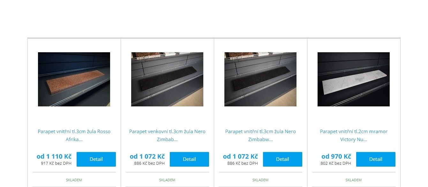Open the 'Parapet vnitřní tl.3cm žula Nero Zimbabw...' link
428x187 pixels.
coord(260,135)
